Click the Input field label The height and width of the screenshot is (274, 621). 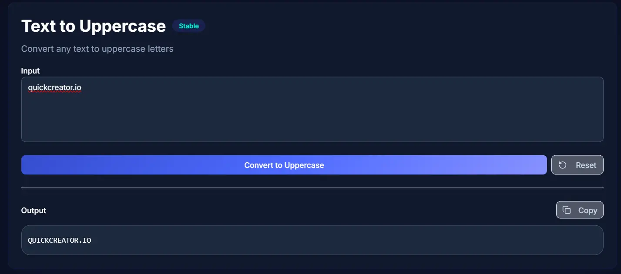pyautogui.click(x=30, y=71)
